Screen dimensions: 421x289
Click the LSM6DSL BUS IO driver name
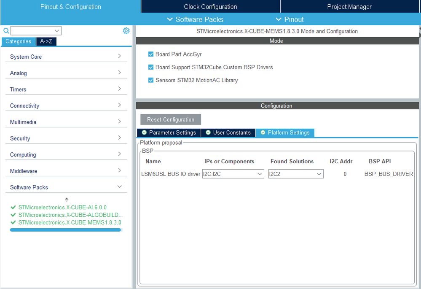click(171, 174)
